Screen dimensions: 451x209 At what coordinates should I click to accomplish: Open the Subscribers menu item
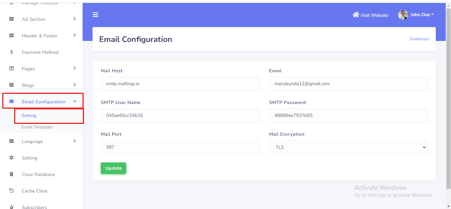coord(34,207)
